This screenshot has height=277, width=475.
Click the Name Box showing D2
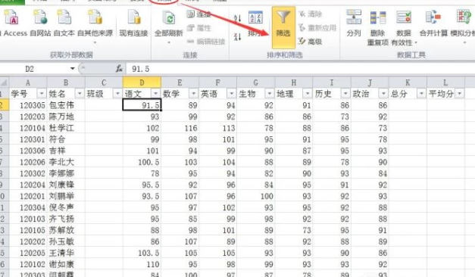coord(34,69)
